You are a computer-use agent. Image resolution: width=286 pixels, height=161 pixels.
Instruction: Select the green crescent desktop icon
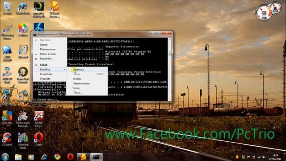point(39,9)
